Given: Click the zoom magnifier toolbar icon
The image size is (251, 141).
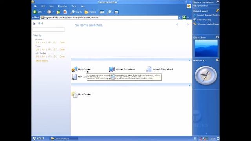Looking at the screenshot, I should point(109,12).
